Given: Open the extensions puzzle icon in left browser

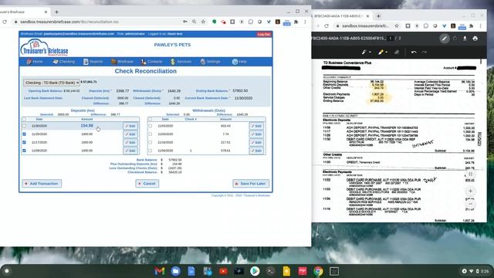Looking at the screenshot, I should point(296,22).
